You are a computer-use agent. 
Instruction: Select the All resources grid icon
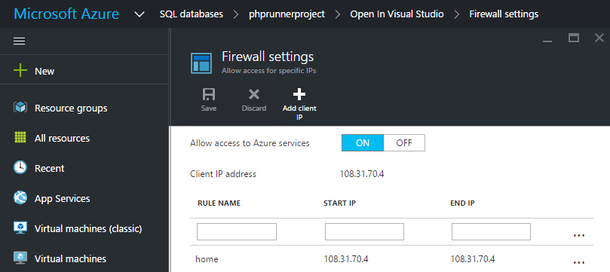(x=20, y=138)
